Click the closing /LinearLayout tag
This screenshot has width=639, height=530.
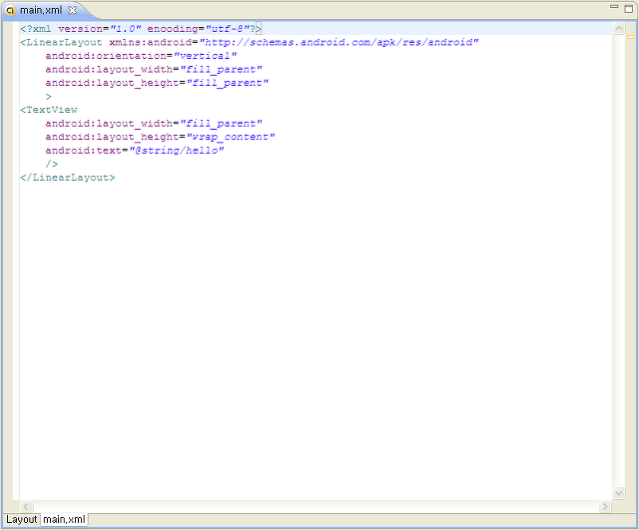coord(68,178)
